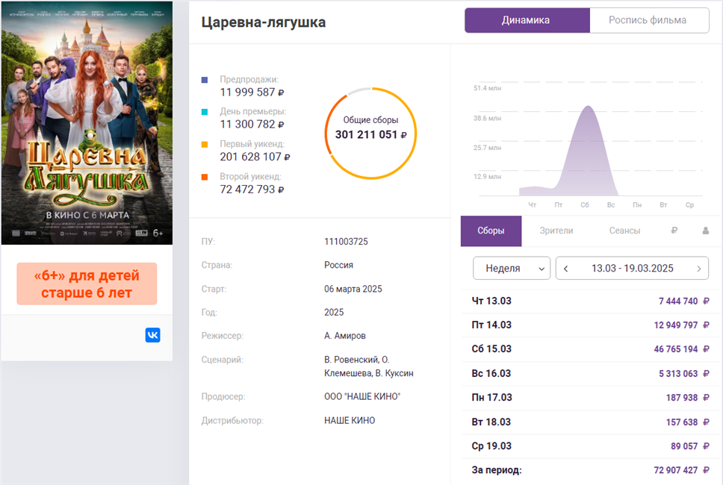Click the cyan День премьеры legend swatch
This screenshot has height=485, width=723.
(205, 112)
